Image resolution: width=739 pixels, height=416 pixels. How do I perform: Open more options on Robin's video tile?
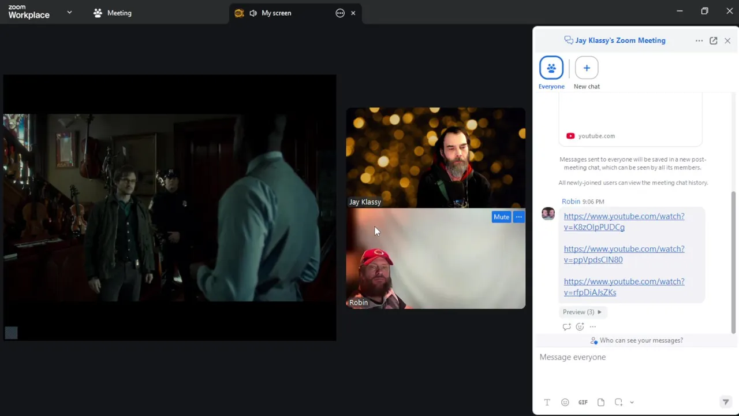click(518, 217)
